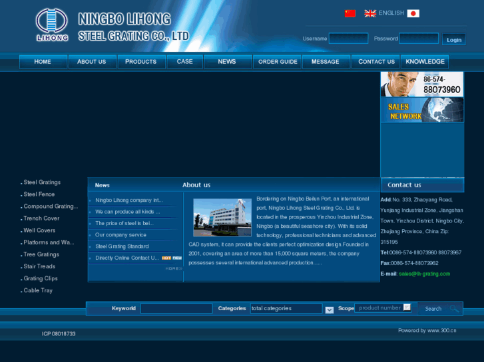The height and width of the screenshot is (362, 484).
Task: Read news 'Ningbo Lihong company int...'
Action: coord(129,200)
